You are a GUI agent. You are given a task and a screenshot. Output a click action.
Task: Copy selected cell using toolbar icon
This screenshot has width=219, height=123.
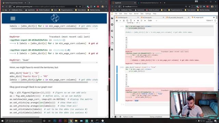(127, 20)
